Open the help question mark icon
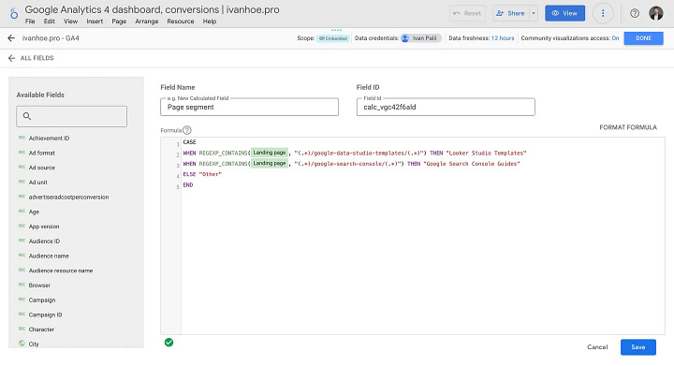 click(x=635, y=13)
